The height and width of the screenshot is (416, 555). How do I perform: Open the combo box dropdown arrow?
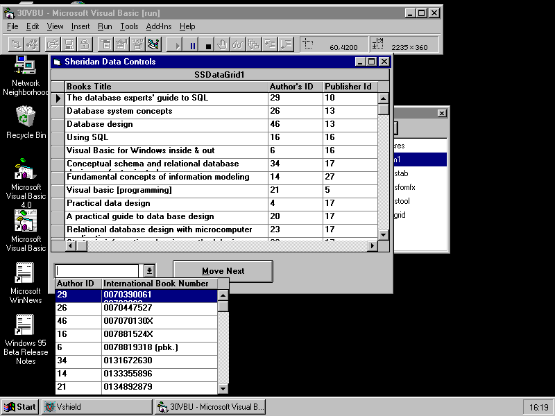tap(149, 271)
